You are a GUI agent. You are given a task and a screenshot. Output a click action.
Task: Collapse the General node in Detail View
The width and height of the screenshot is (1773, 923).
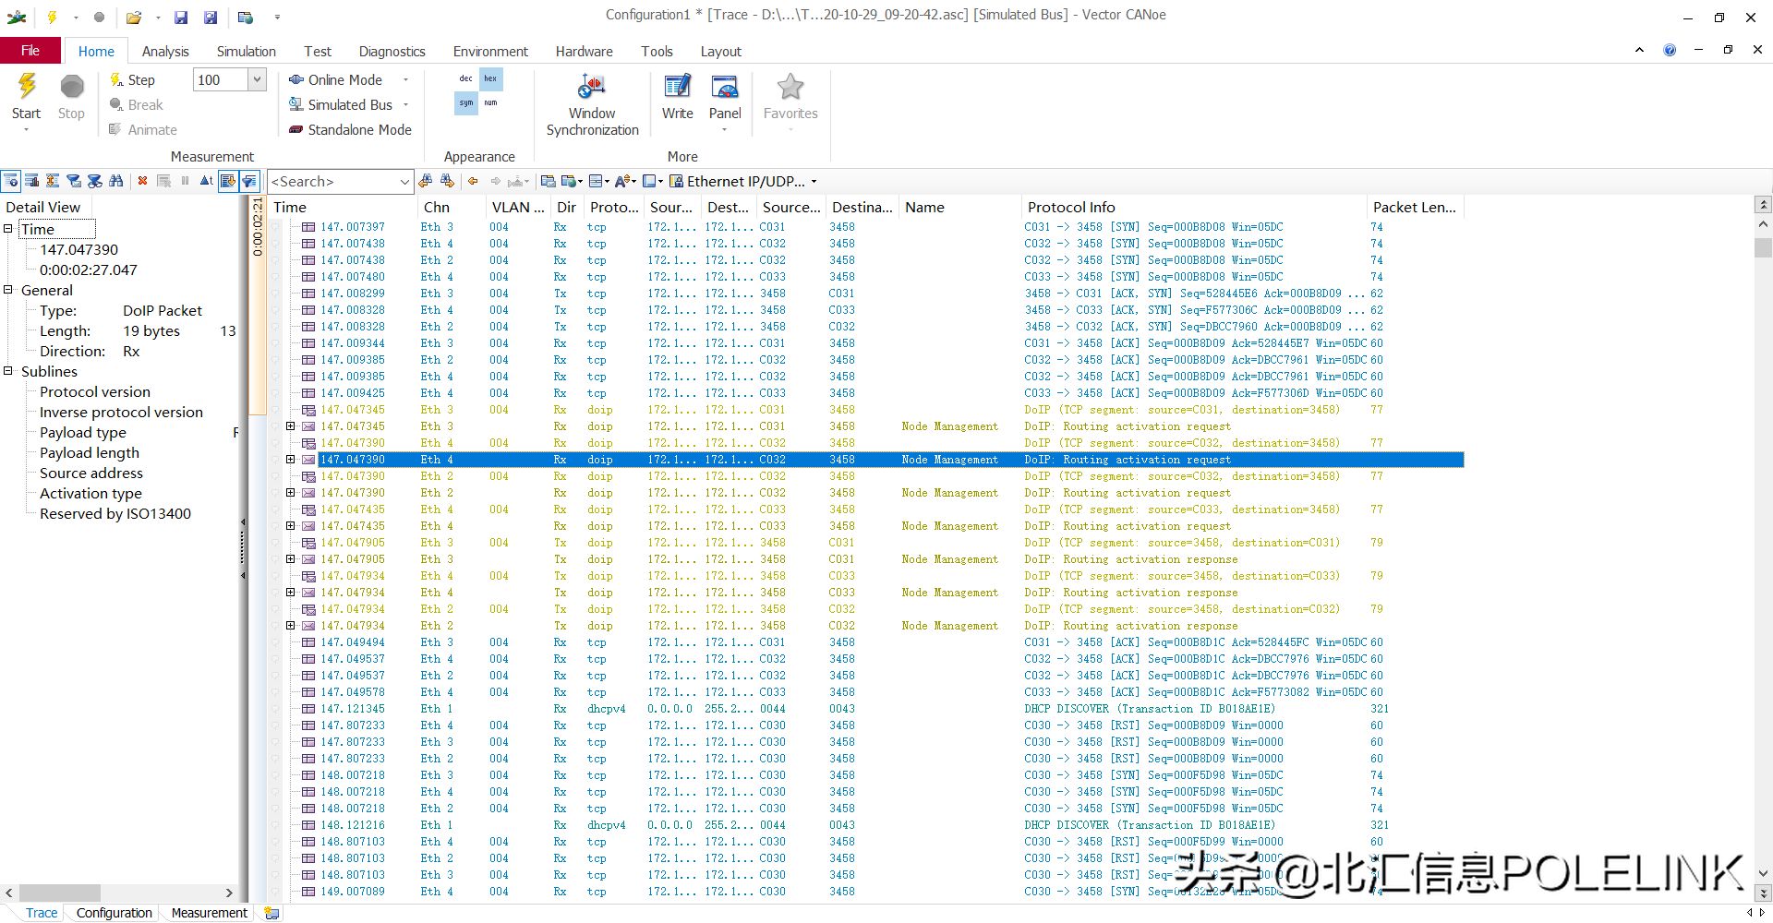8,290
